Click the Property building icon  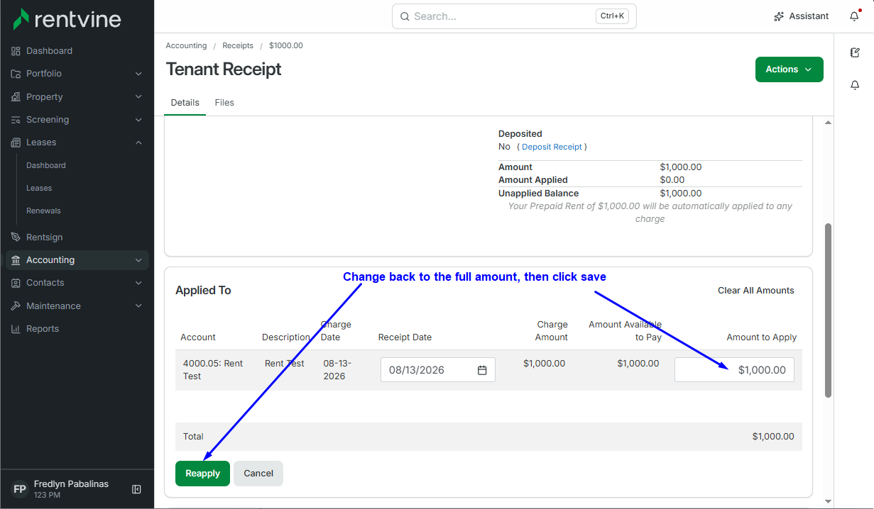click(16, 97)
